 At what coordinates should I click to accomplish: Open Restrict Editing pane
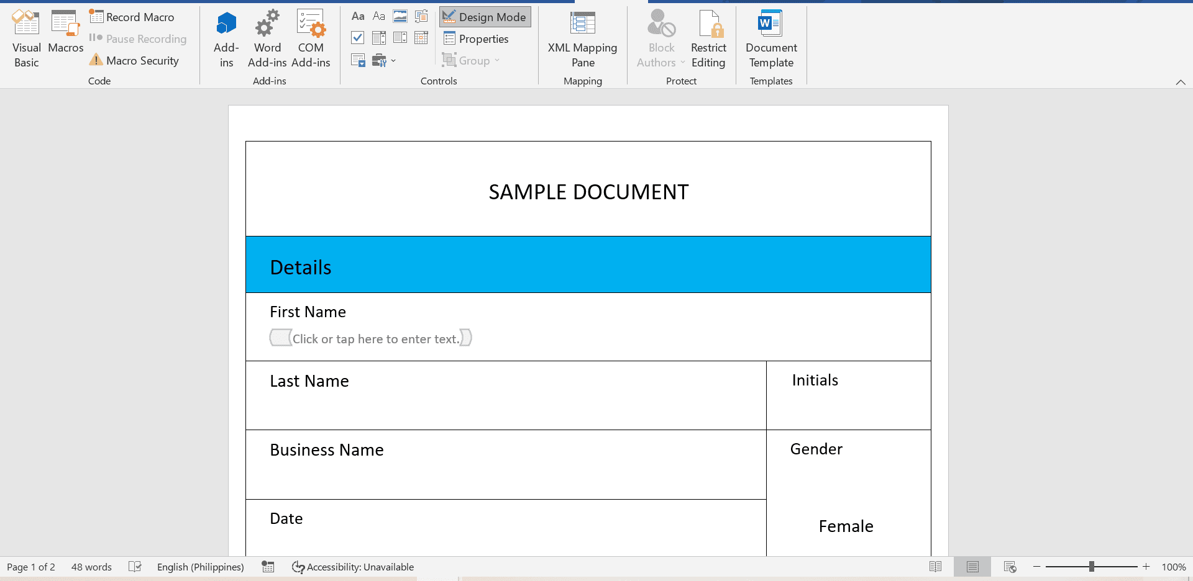[708, 38]
